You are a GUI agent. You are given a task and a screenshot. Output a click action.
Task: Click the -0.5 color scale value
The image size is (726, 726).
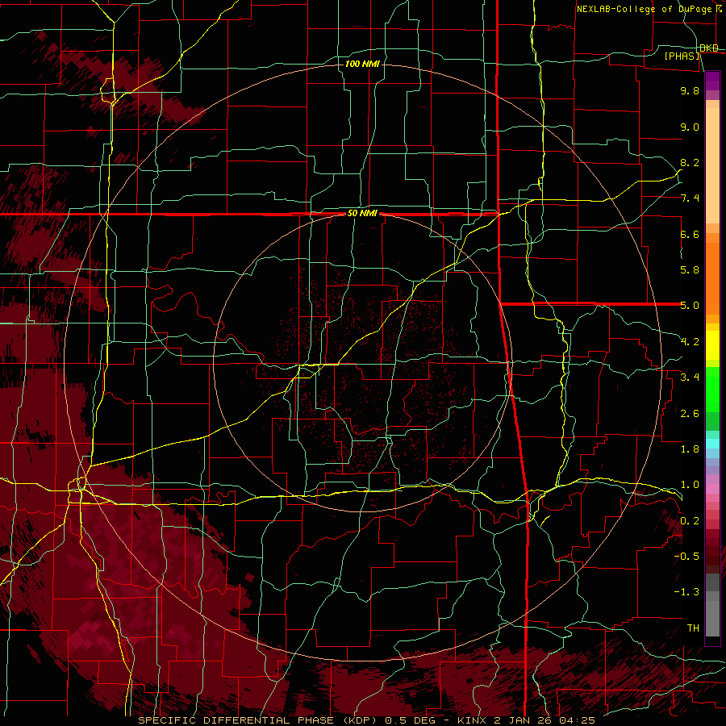(x=686, y=557)
